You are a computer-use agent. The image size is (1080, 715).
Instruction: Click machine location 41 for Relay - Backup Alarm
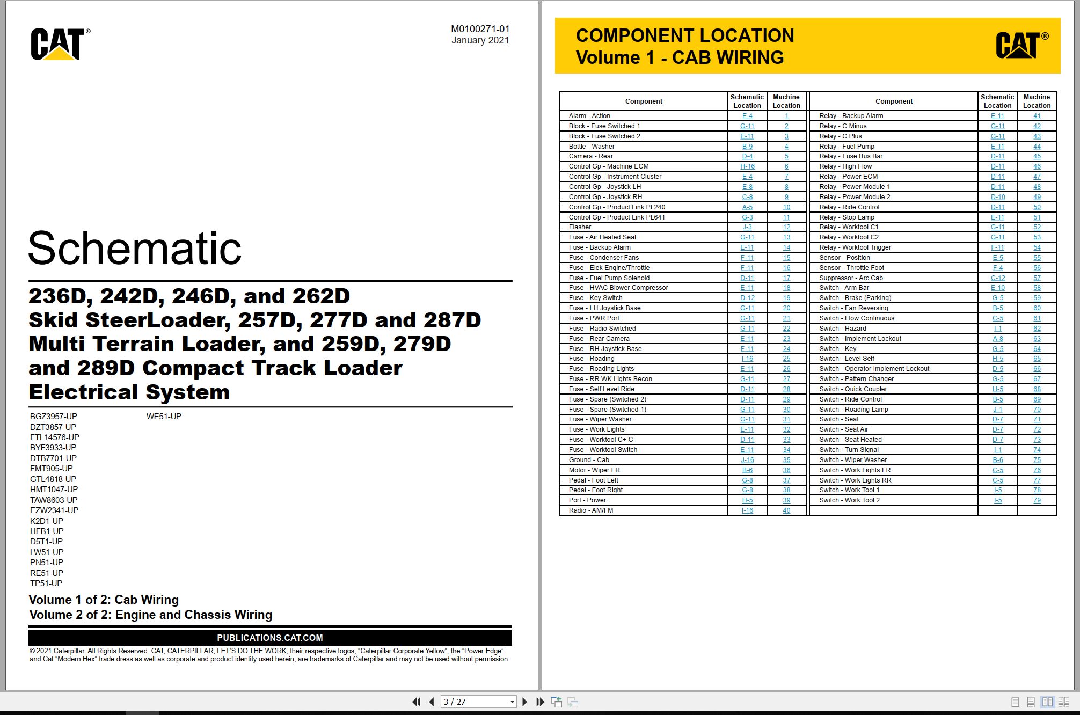point(1037,116)
